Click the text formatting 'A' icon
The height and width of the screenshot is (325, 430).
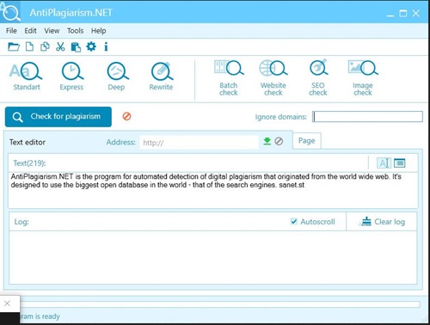click(384, 163)
